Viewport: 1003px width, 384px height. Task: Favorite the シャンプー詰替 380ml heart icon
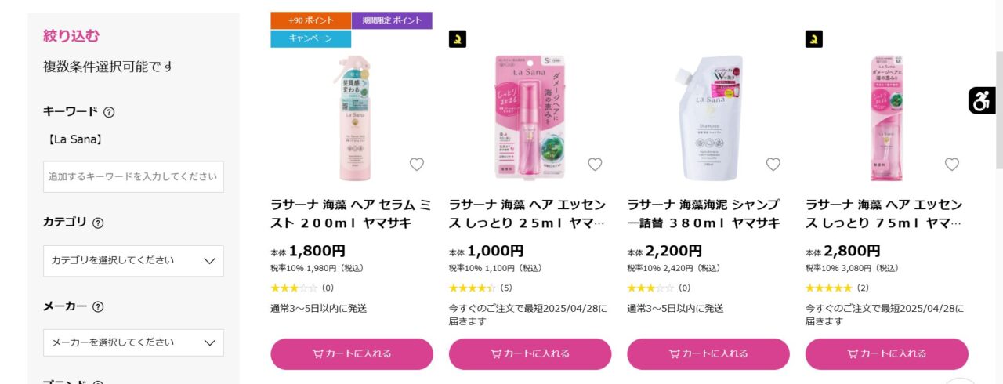click(773, 164)
